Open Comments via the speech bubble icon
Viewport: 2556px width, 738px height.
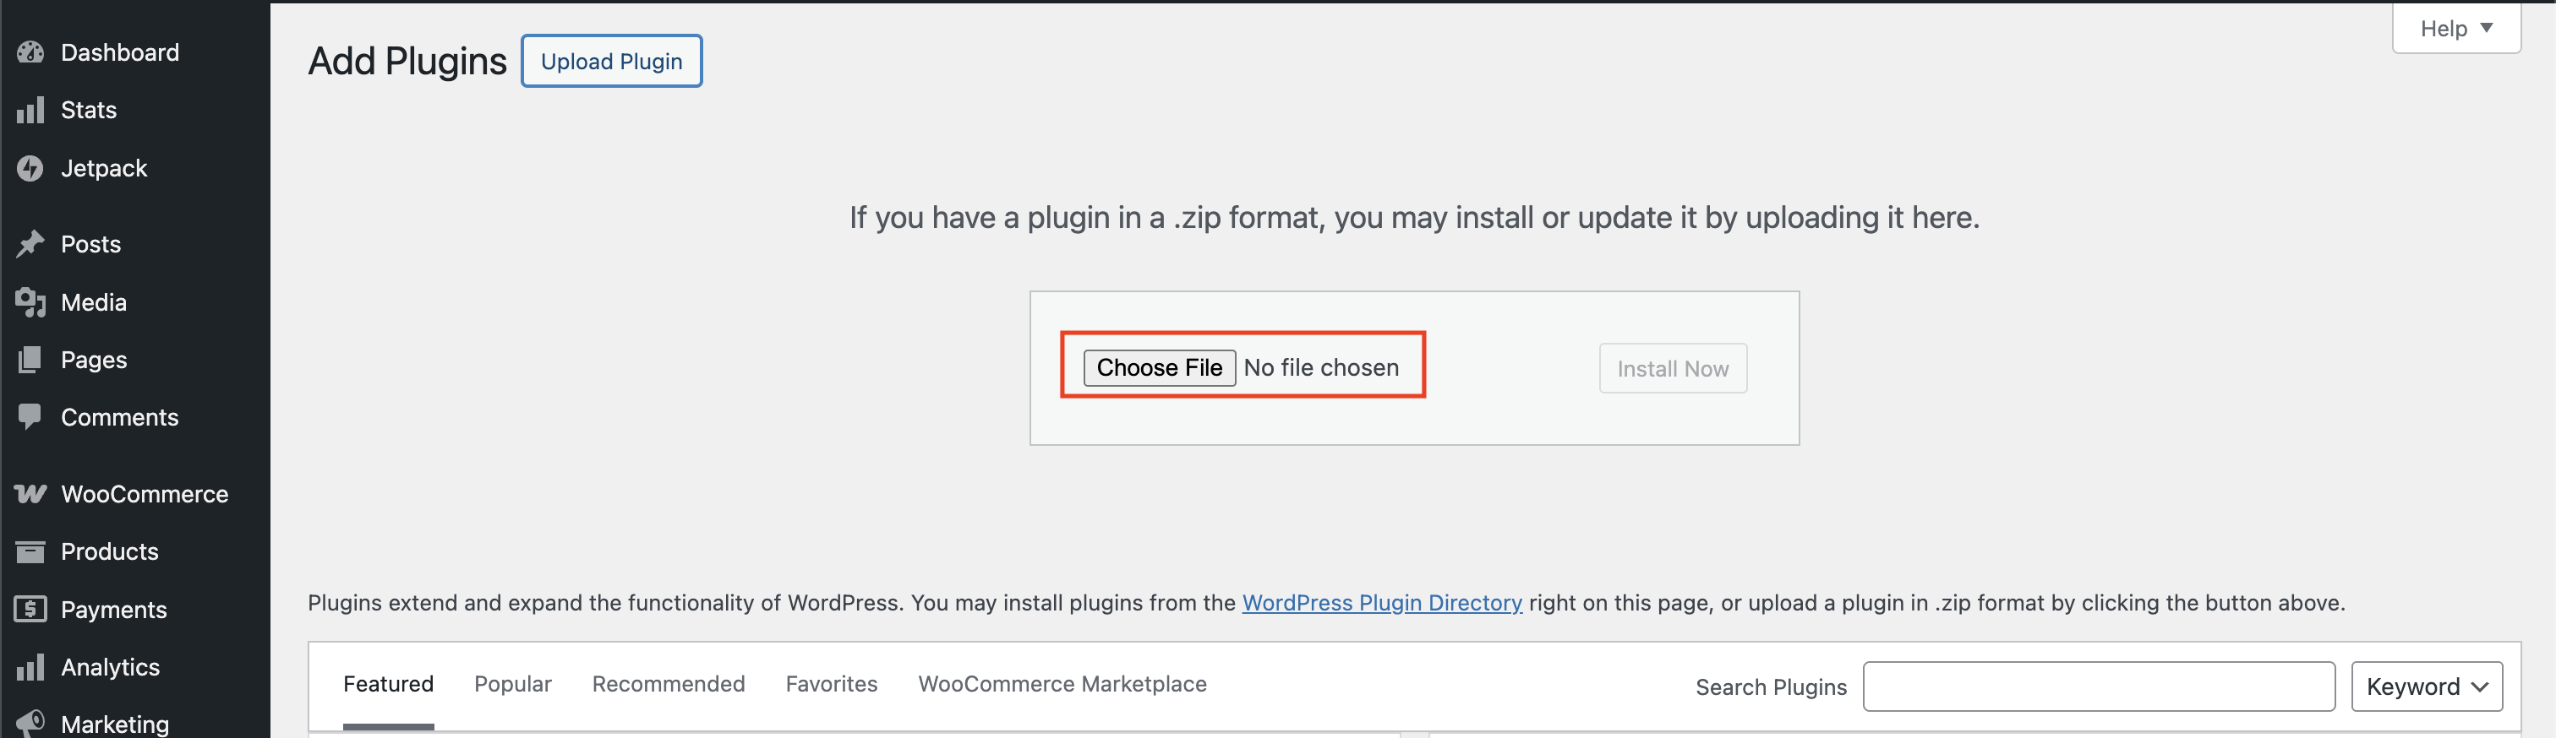tap(30, 416)
